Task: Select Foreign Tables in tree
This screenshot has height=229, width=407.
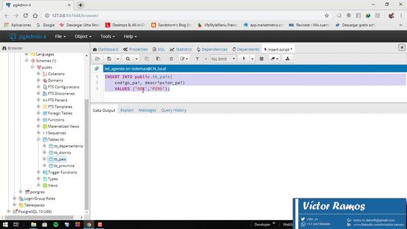Action: [60, 113]
